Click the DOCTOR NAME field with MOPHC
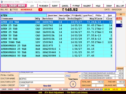The image size is (126, 94). (42, 79)
